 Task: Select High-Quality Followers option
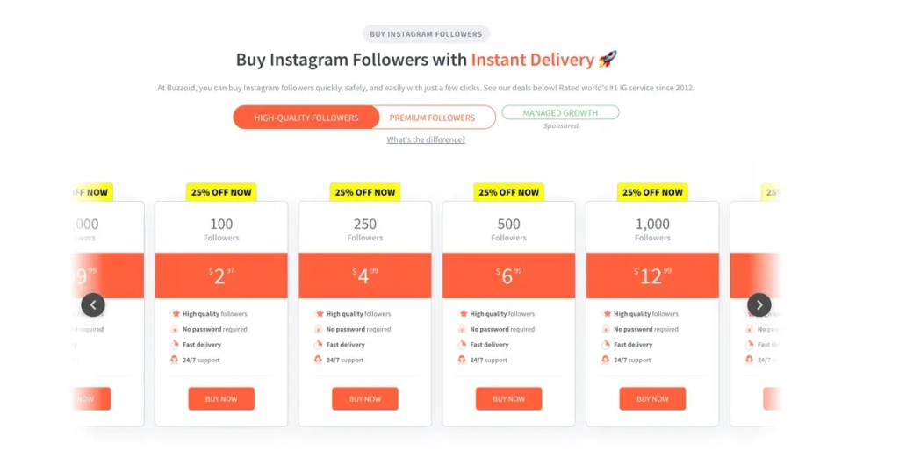[x=306, y=118]
